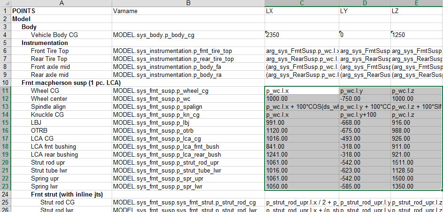Select the LCA rear bushing cell

tap(61, 155)
